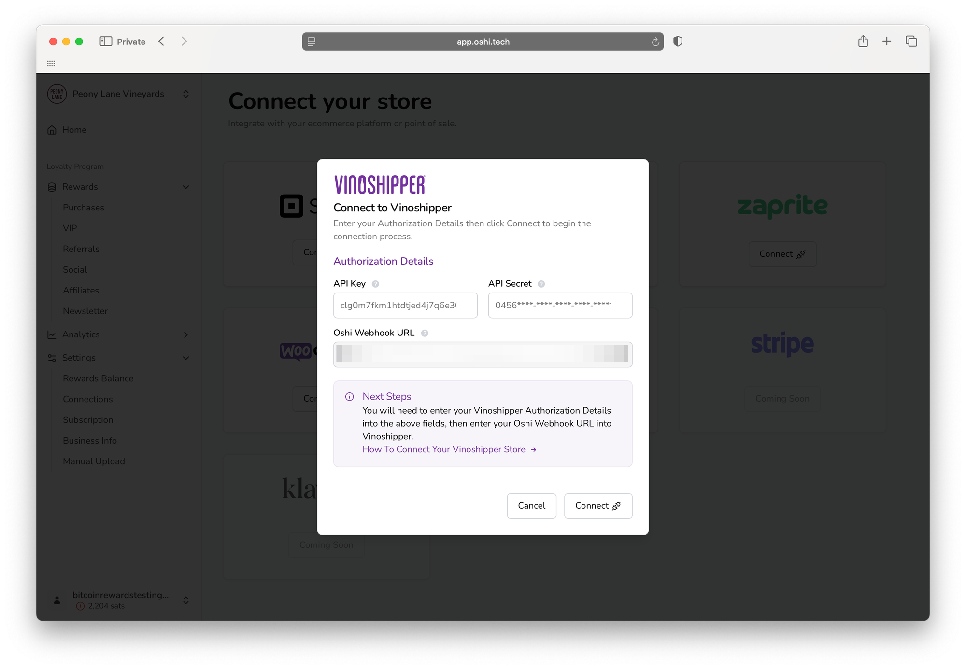Screen dimensions: 966x669
Task: Click the Oshi Webhook URL help icon
Action: pyautogui.click(x=425, y=333)
